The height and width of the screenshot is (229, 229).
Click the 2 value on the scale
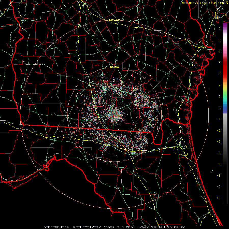coord(220,85)
